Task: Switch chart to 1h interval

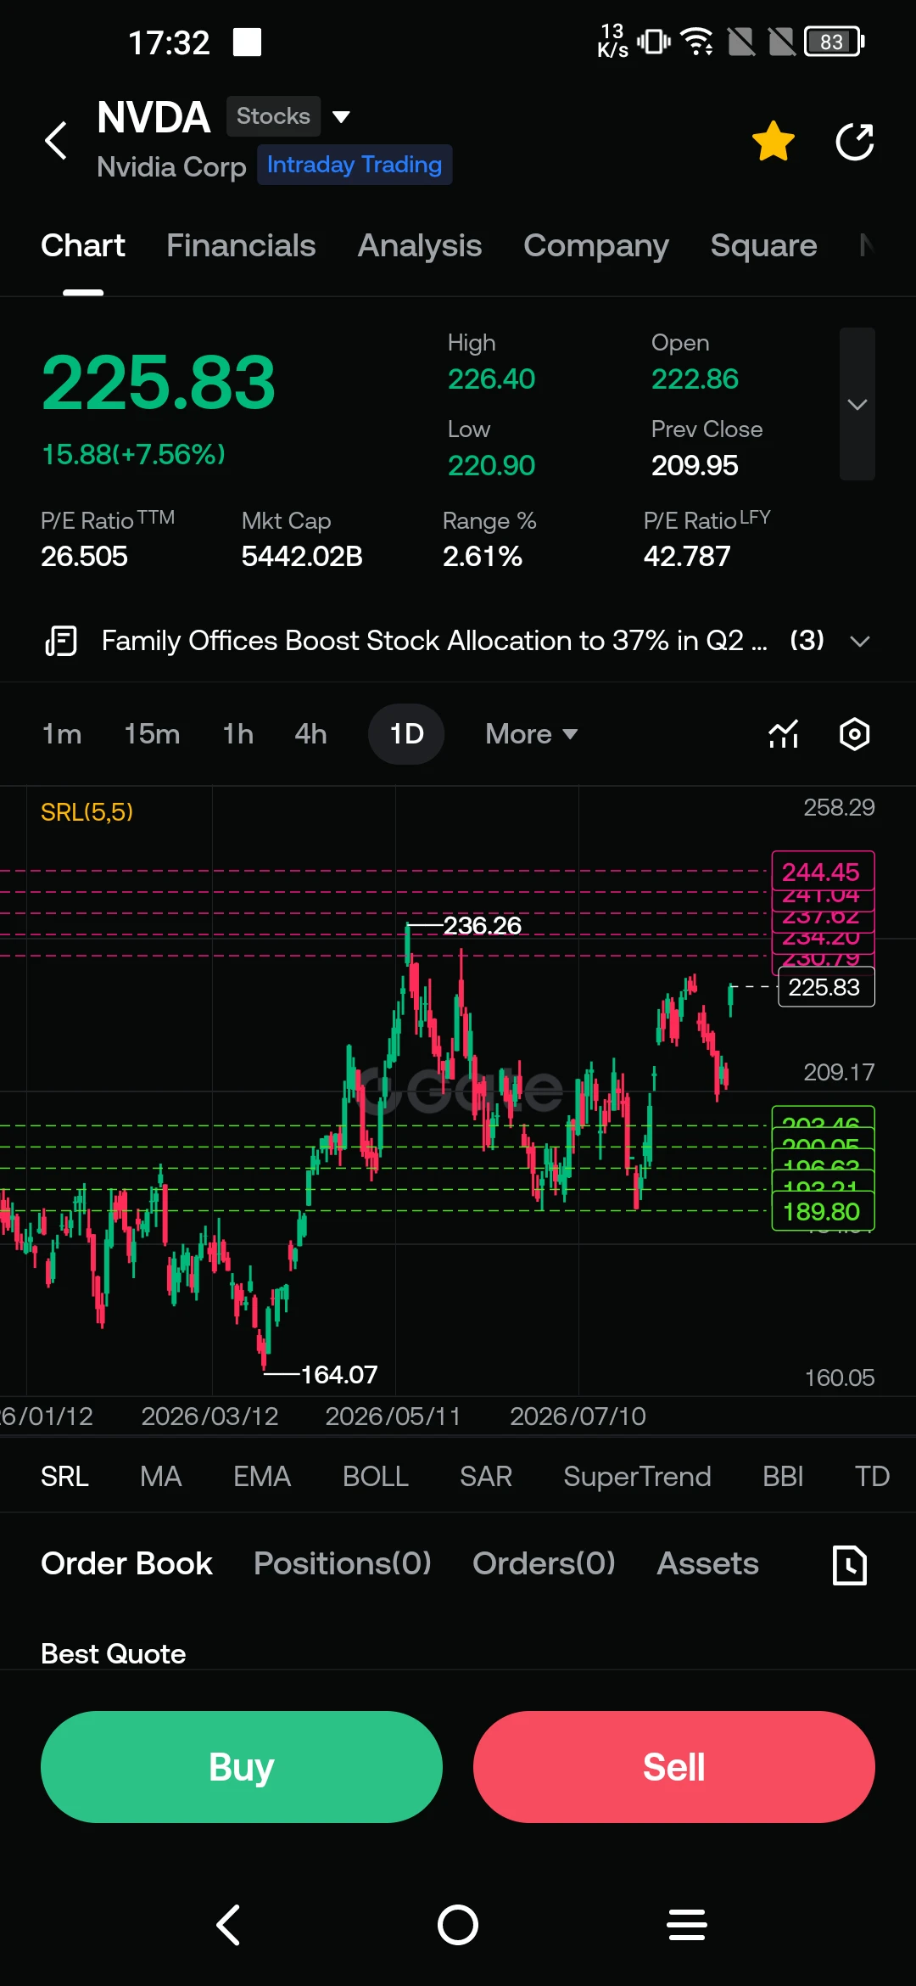Action: click(238, 734)
